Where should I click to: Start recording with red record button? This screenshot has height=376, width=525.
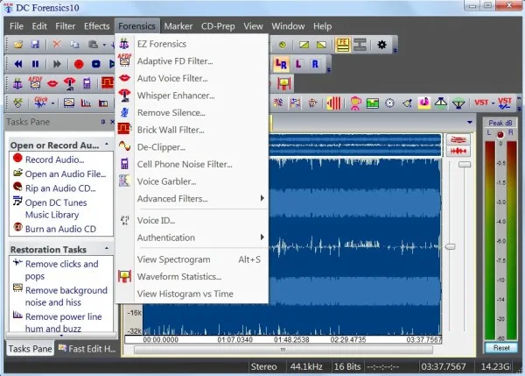tap(79, 64)
